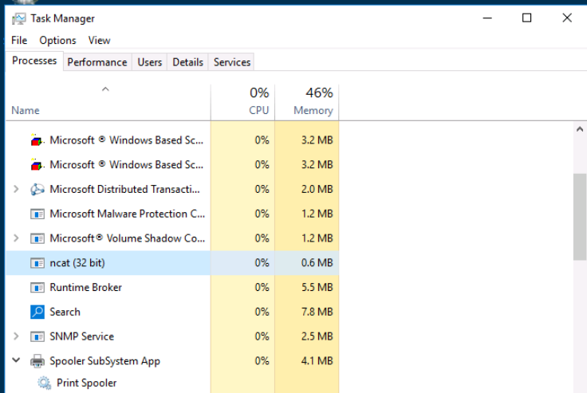Image resolution: width=587 pixels, height=393 pixels.
Task: Click the 7.8 MB memory value
Action: point(317,312)
